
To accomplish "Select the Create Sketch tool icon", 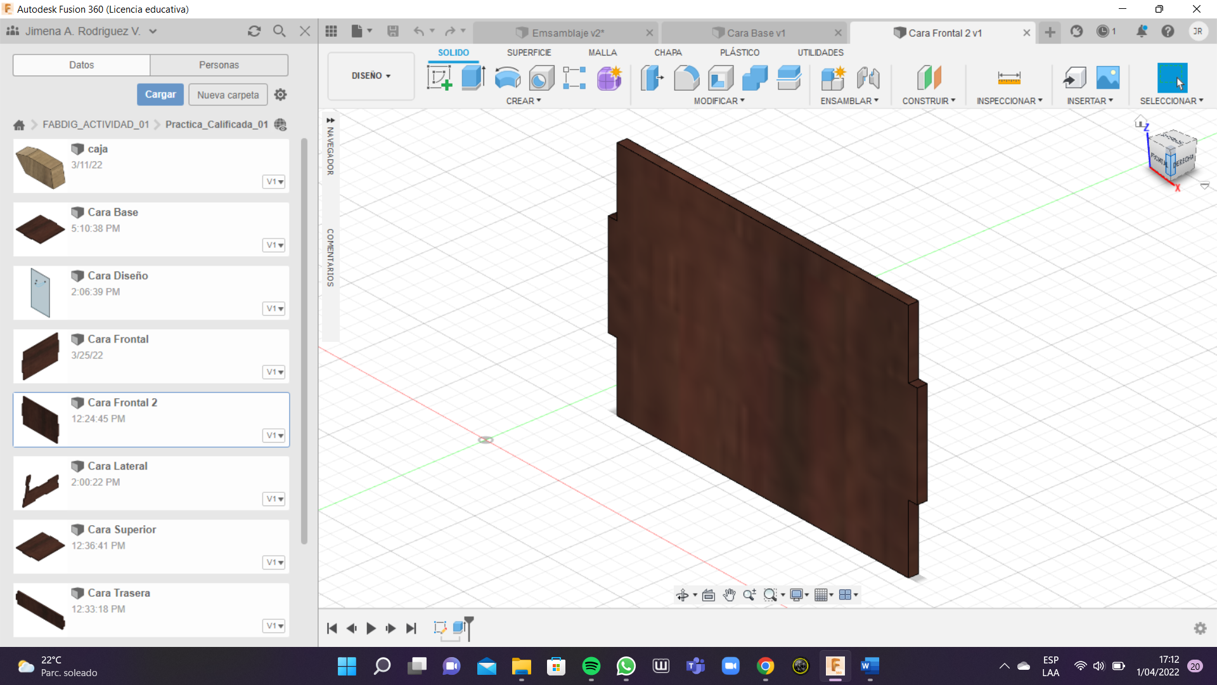I will click(x=439, y=78).
